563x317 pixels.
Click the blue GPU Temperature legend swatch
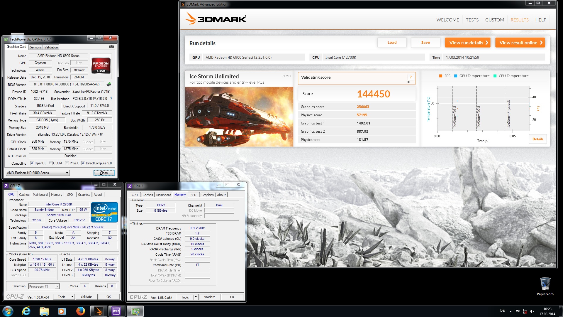tap(456, 76)
